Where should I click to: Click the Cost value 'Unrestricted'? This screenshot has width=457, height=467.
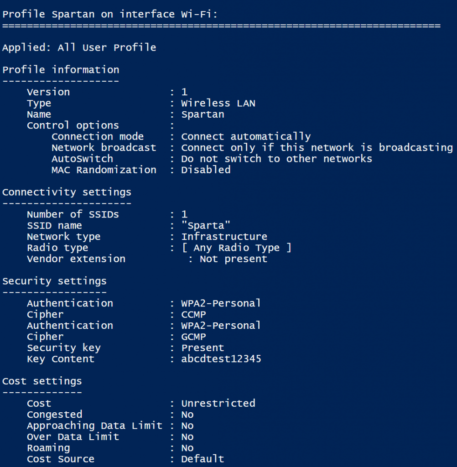(218, 403)
